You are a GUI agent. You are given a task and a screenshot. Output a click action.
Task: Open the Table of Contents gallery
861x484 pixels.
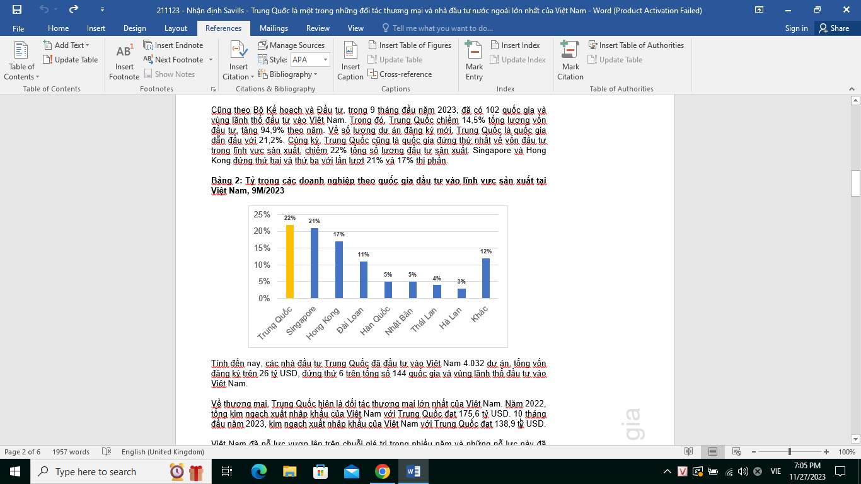[x=21, y=60]
